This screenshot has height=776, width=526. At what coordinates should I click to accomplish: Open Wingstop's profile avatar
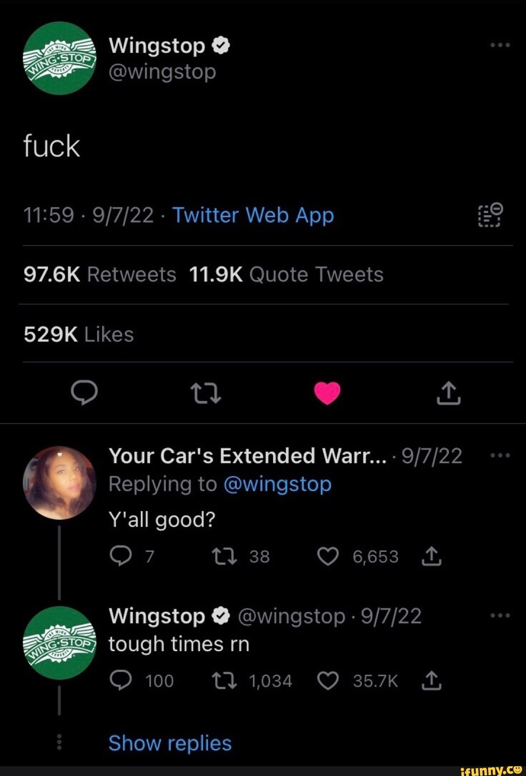coord(58,58)
